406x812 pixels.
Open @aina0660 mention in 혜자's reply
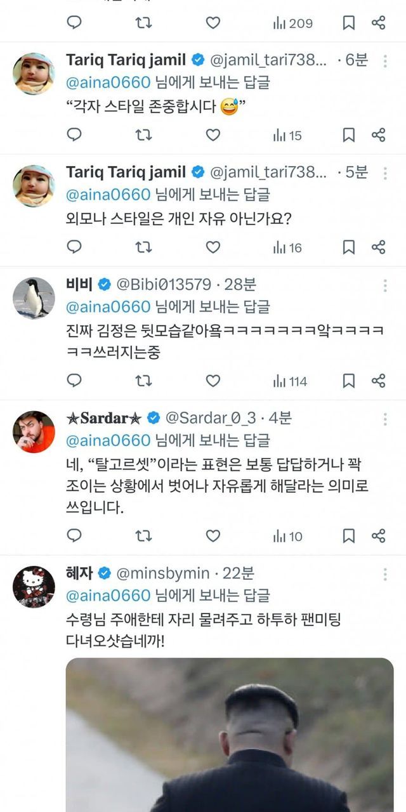click(x=108, y=595)
